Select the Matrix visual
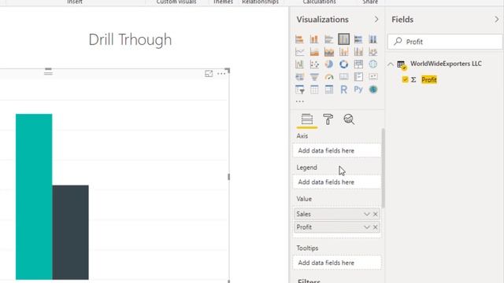The height and width of the screenshot is (283, 504). (x=329, y=90)
